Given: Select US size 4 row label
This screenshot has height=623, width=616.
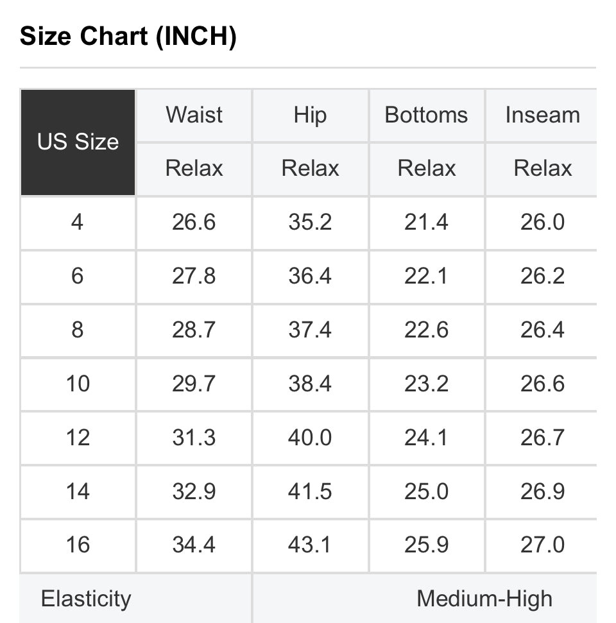Looking at the screenshot, I should pyautogui.click(x=78, y=223).
